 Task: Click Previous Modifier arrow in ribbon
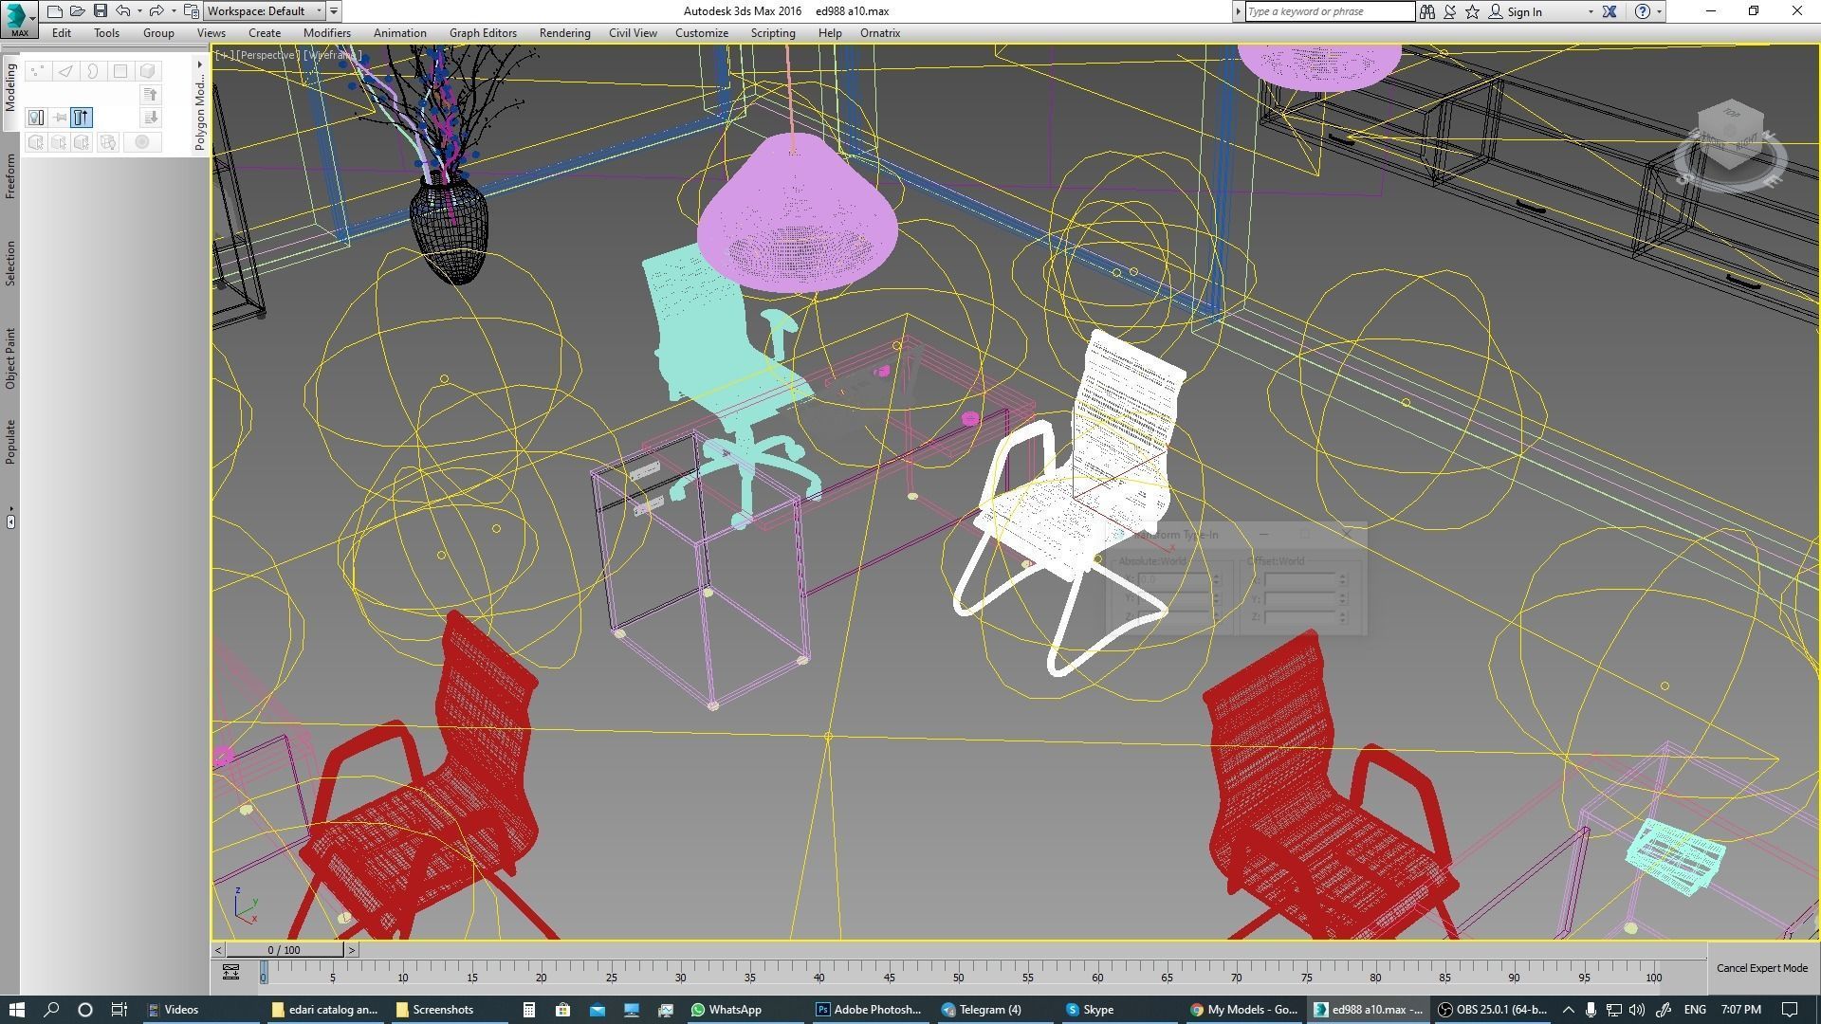pyautogui.click(x=150, y=95)
